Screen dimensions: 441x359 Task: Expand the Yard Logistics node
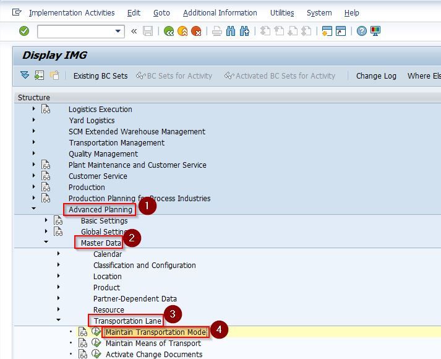pyautogui.click(x=34, y=120)
